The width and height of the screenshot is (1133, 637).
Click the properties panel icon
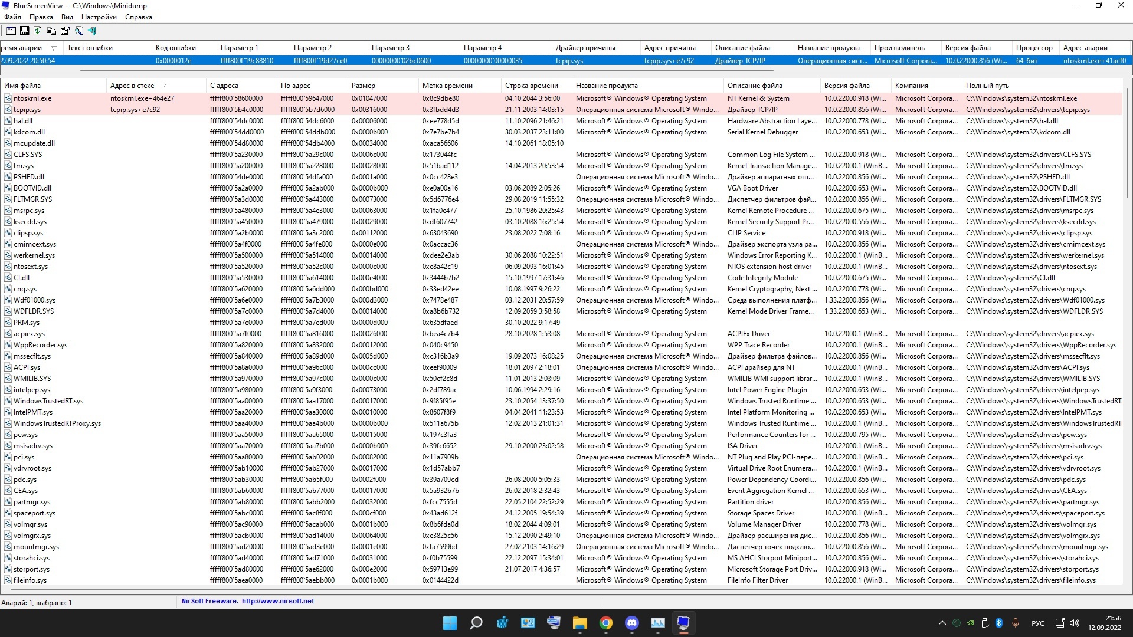(11, 30)
